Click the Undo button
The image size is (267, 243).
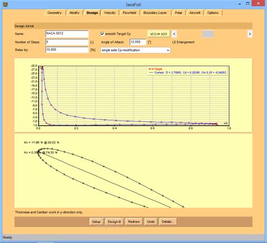151,222
